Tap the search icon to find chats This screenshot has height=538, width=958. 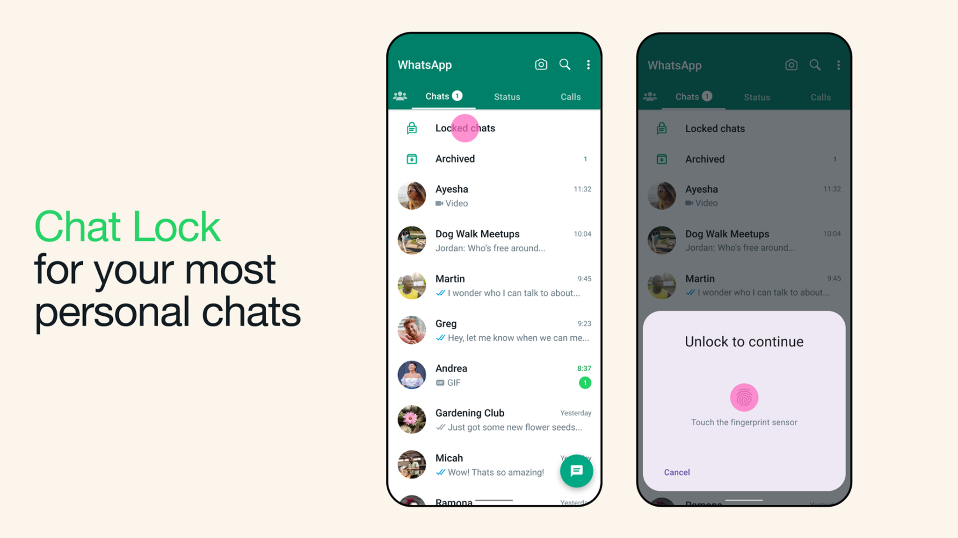point(564,64)
